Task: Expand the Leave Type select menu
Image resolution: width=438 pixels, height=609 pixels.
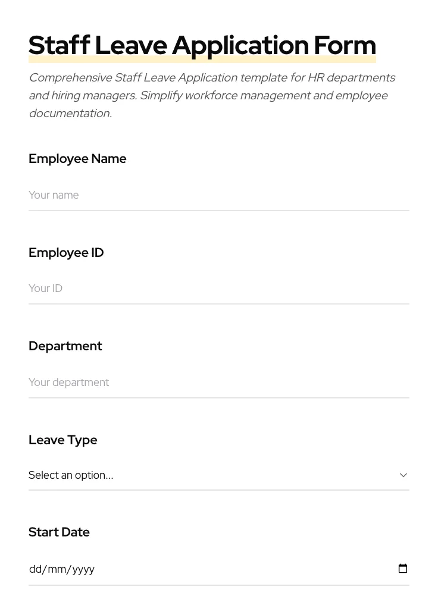Action: point(214,475)
